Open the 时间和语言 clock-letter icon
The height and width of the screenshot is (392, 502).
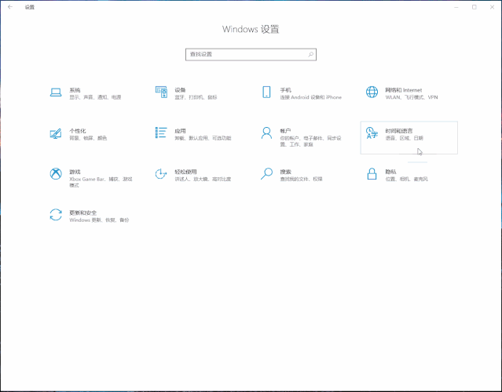(x=372, y=133)
